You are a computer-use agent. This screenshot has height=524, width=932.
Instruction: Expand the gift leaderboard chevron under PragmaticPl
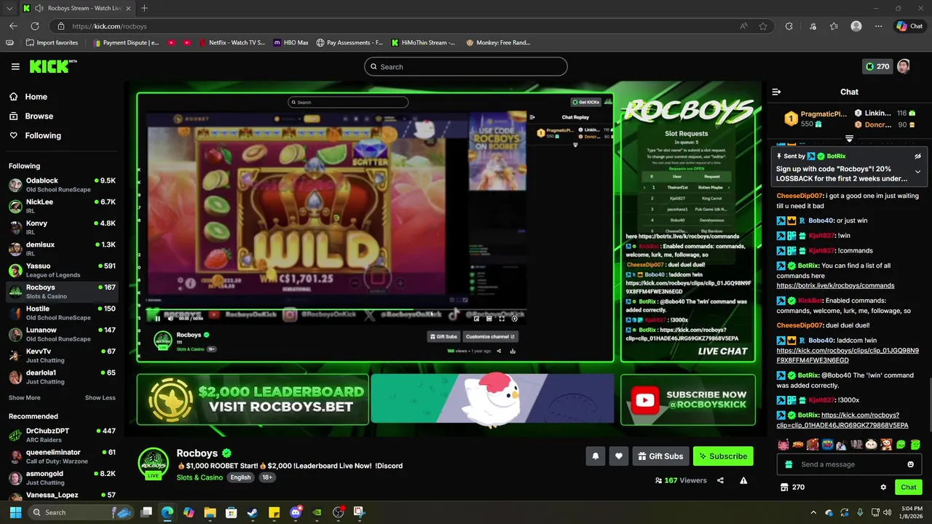(849, 138)
